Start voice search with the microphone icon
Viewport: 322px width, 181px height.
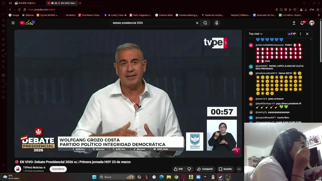pos(217,23)
